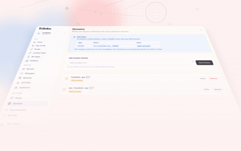The image size is (241, 151).
Task: Click the Add Domain button
Action: (204, 63)
